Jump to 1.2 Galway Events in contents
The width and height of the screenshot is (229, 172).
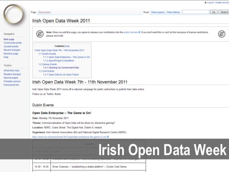coord(47,64)
